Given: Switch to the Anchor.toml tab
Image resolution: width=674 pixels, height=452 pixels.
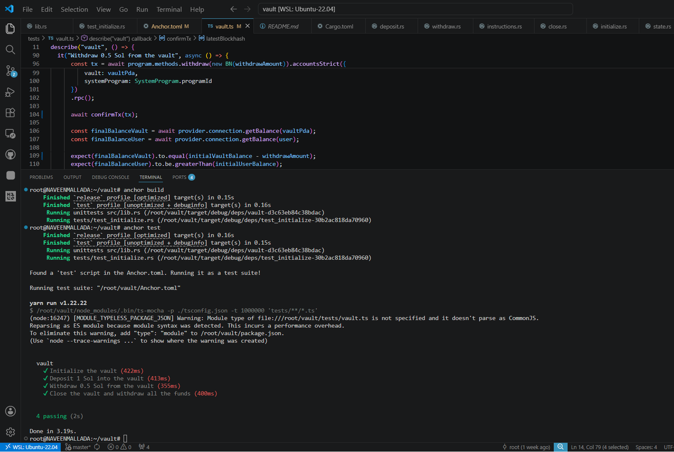Looking at the screenshot, I should tap(169, 26).
